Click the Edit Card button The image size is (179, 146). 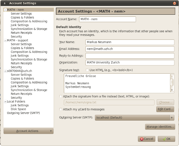(x=165, y=109)
